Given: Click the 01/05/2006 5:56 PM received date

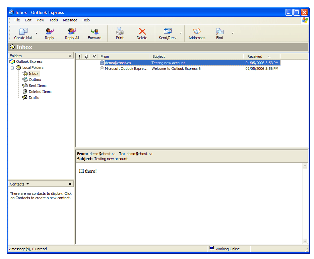Looking at the screenshot, I should coord(262,69).
